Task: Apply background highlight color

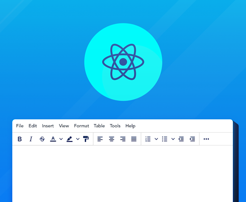Action: tap(70, 139)
